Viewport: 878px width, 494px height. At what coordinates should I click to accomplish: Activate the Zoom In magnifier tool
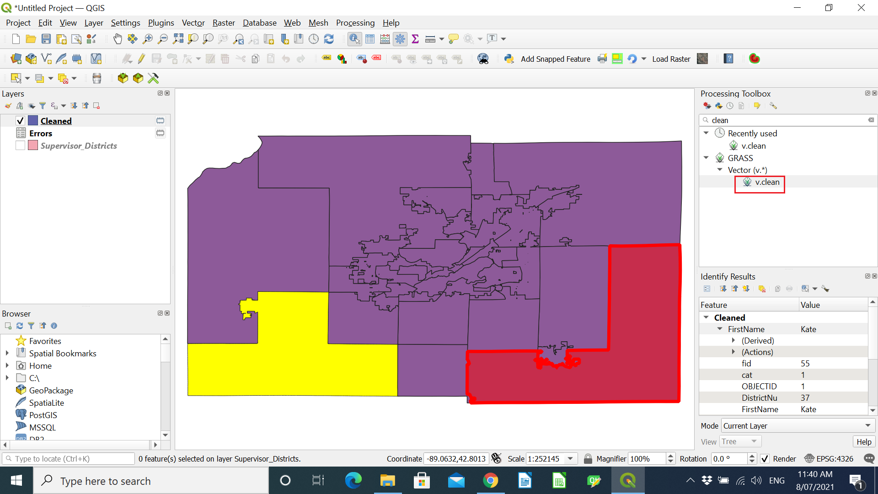[147, 39]
